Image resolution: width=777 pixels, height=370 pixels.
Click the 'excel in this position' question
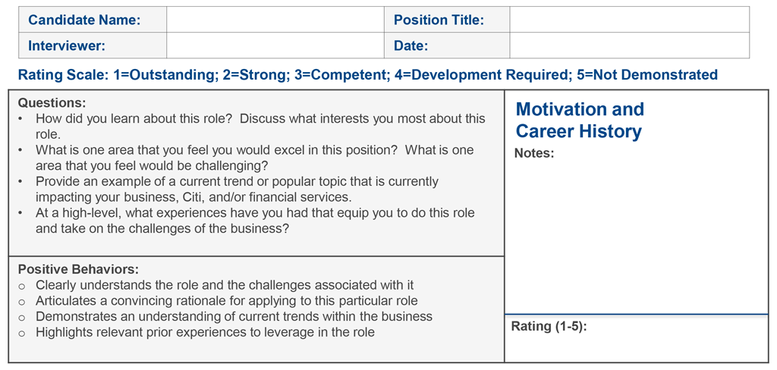254,150
